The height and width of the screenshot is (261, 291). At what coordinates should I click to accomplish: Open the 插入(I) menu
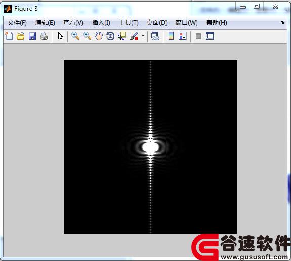(x=101, y=23)
